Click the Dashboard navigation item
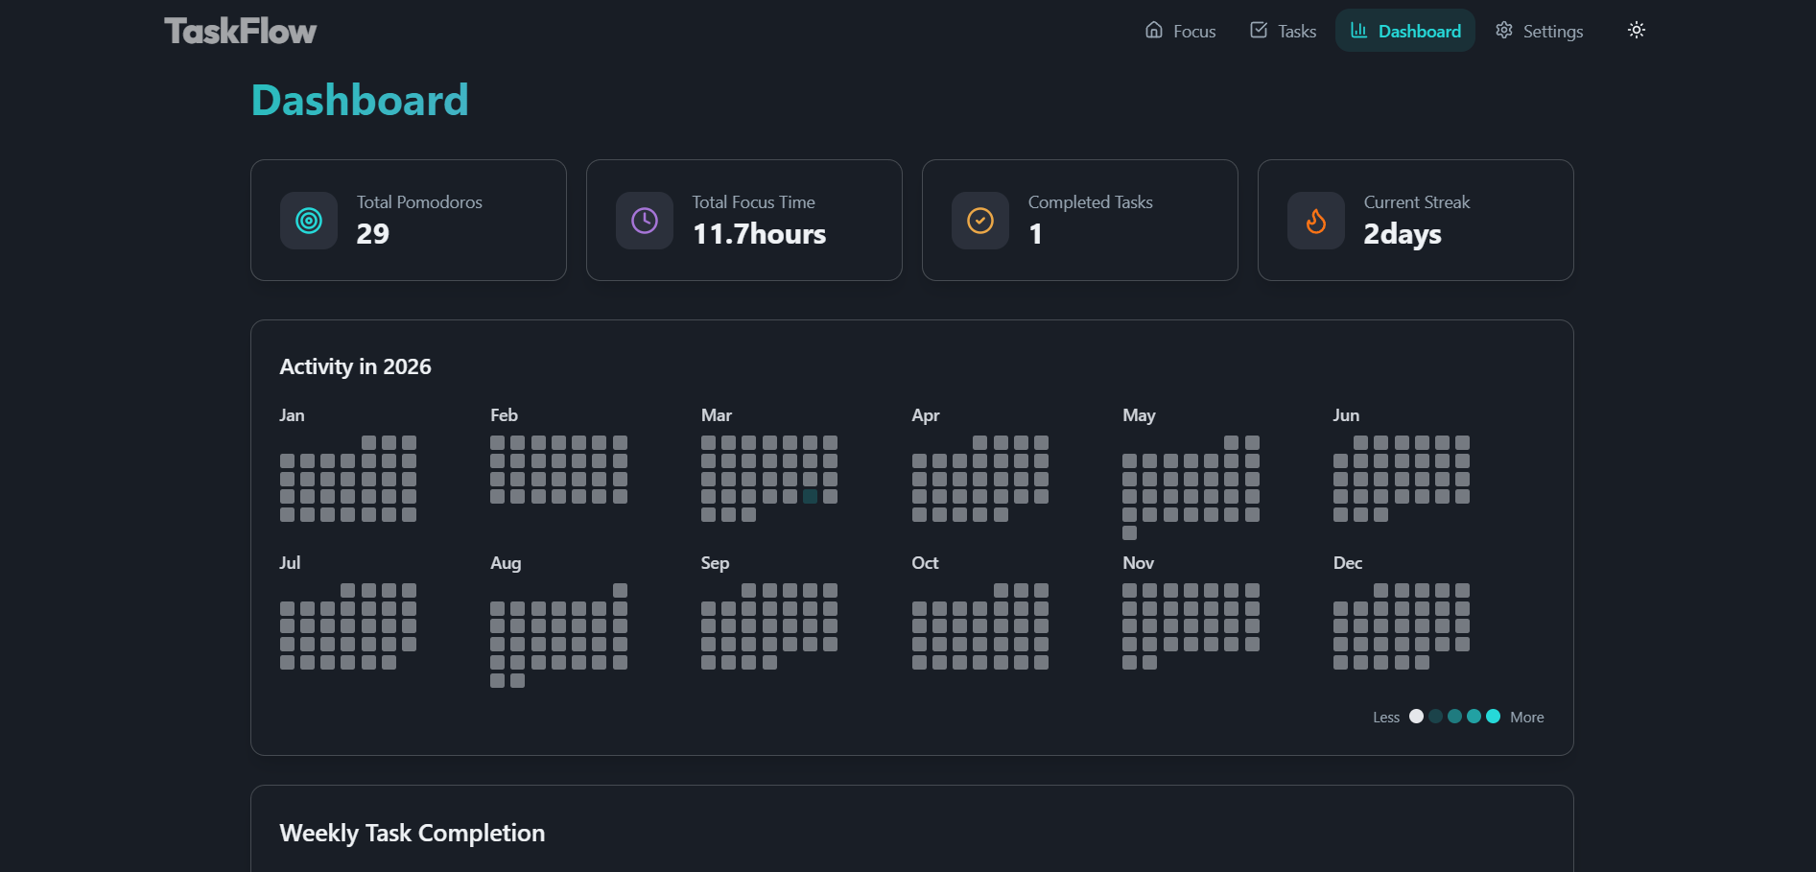The height and width of the screenshot is (872, 1816). coord(1405,30)
